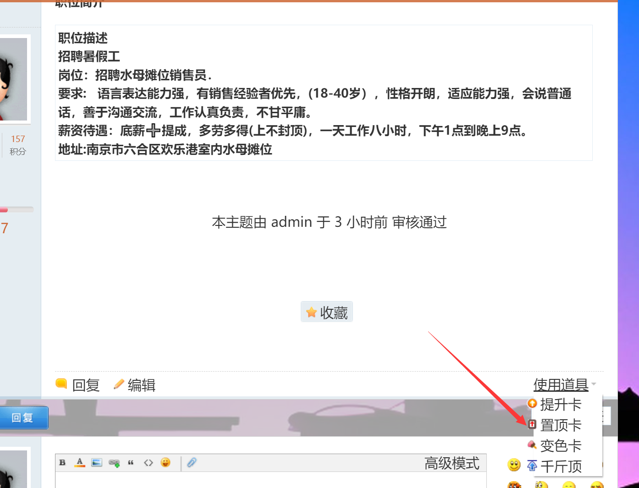
Task: Expand the 使用道具 dropdown
Action: (x=561, y=384)
